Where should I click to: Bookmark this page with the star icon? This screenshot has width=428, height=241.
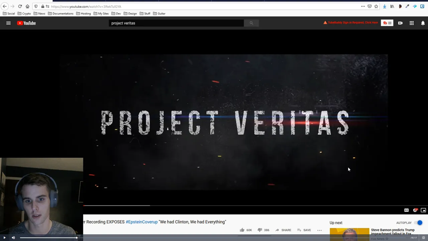pos(376,6)
